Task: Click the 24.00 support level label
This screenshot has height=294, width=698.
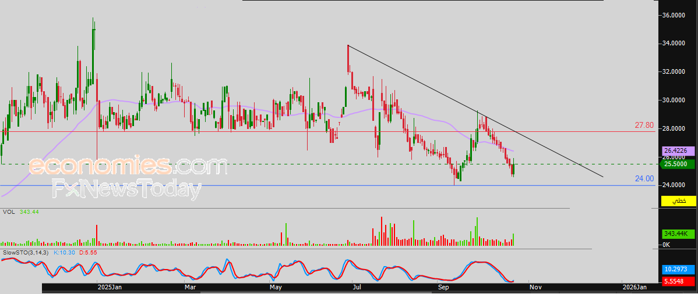Action: 644,178
